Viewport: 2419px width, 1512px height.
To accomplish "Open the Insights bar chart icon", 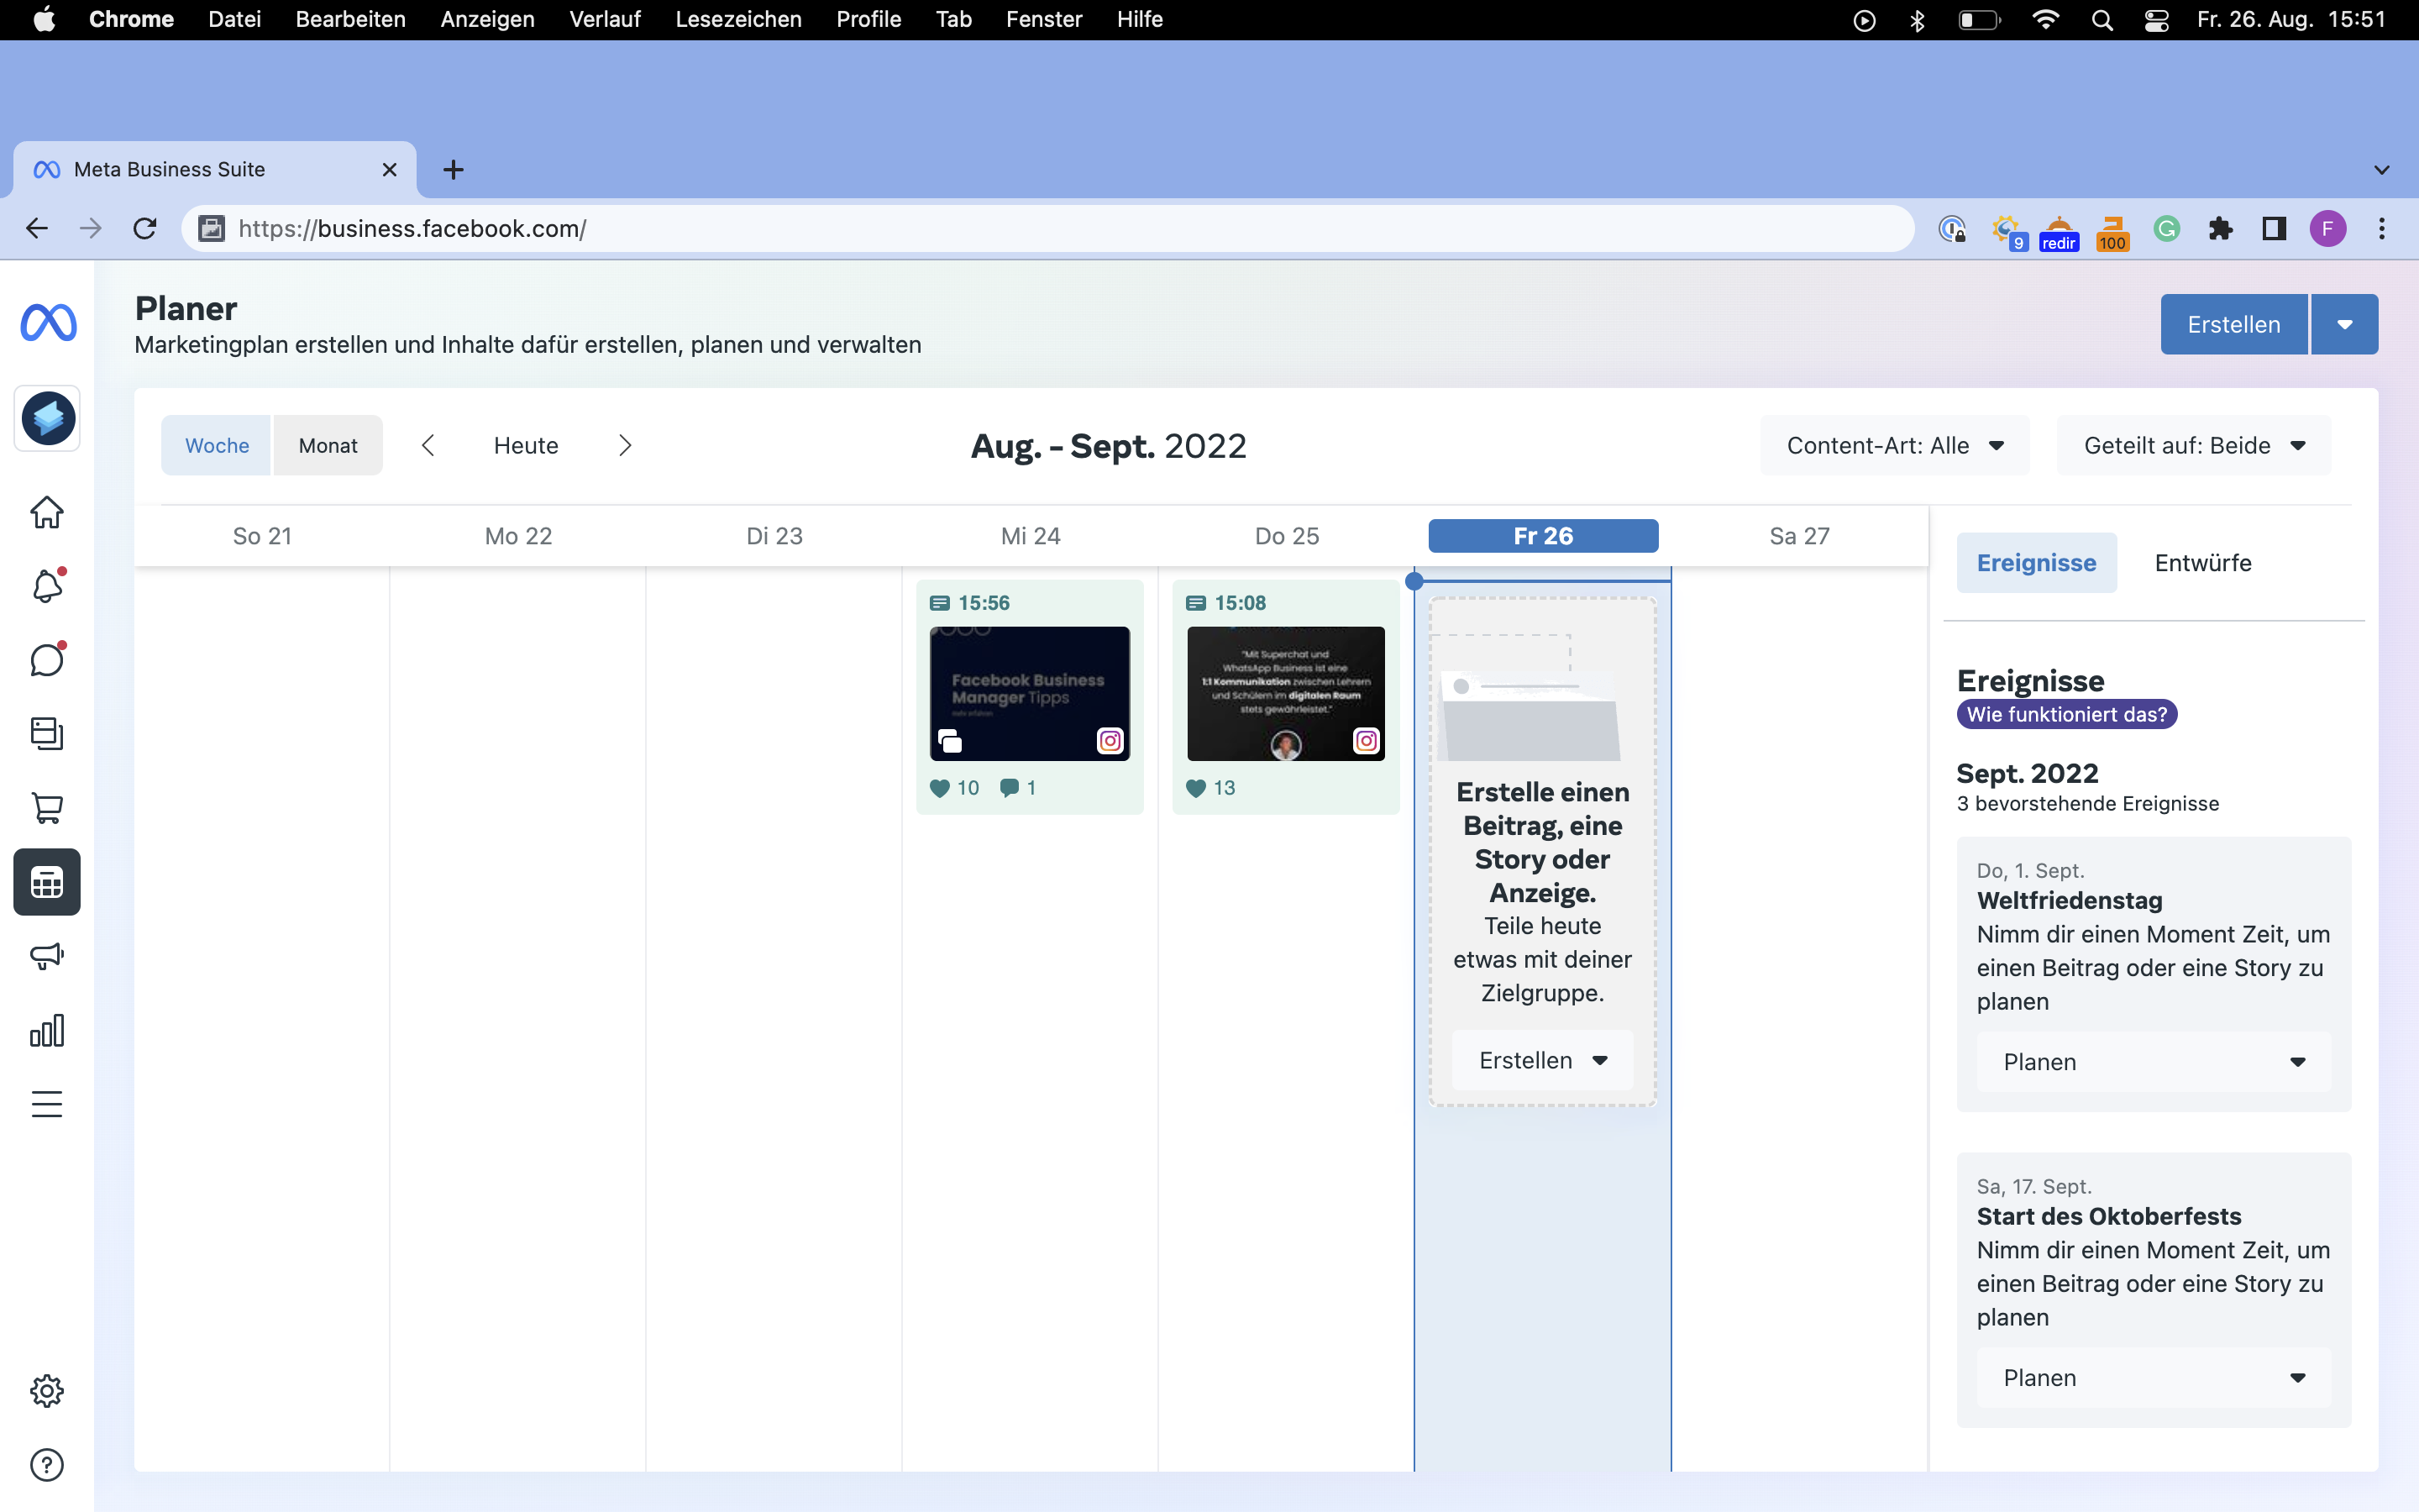I will click(47, 1030).
